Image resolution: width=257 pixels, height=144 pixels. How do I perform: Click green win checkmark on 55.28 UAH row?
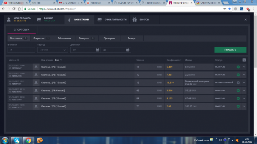pos(238,90)
